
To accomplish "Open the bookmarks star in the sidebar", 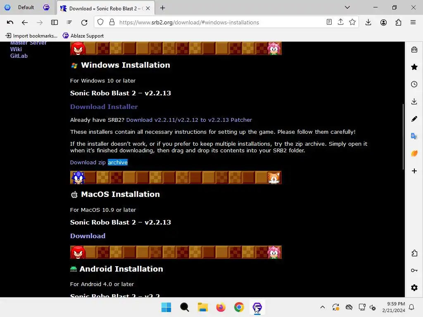I will click(414, 67).
